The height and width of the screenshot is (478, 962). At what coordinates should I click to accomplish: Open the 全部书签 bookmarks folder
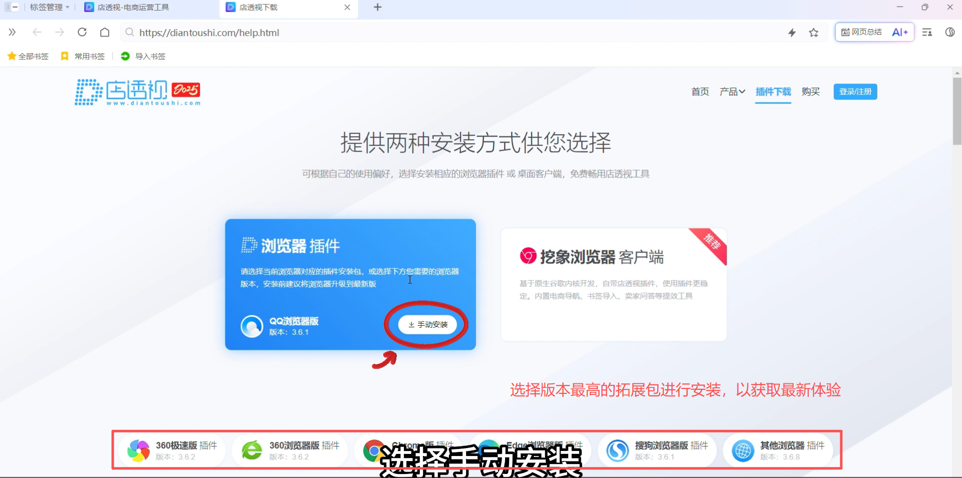coord(28,56)
